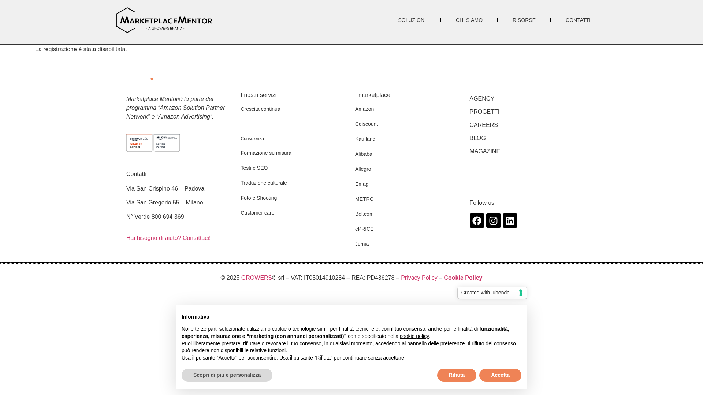This screenshot has height=395, width=703.
Task: Click the N° Verde 800 694 369 text
Action: tap(155, 217)
